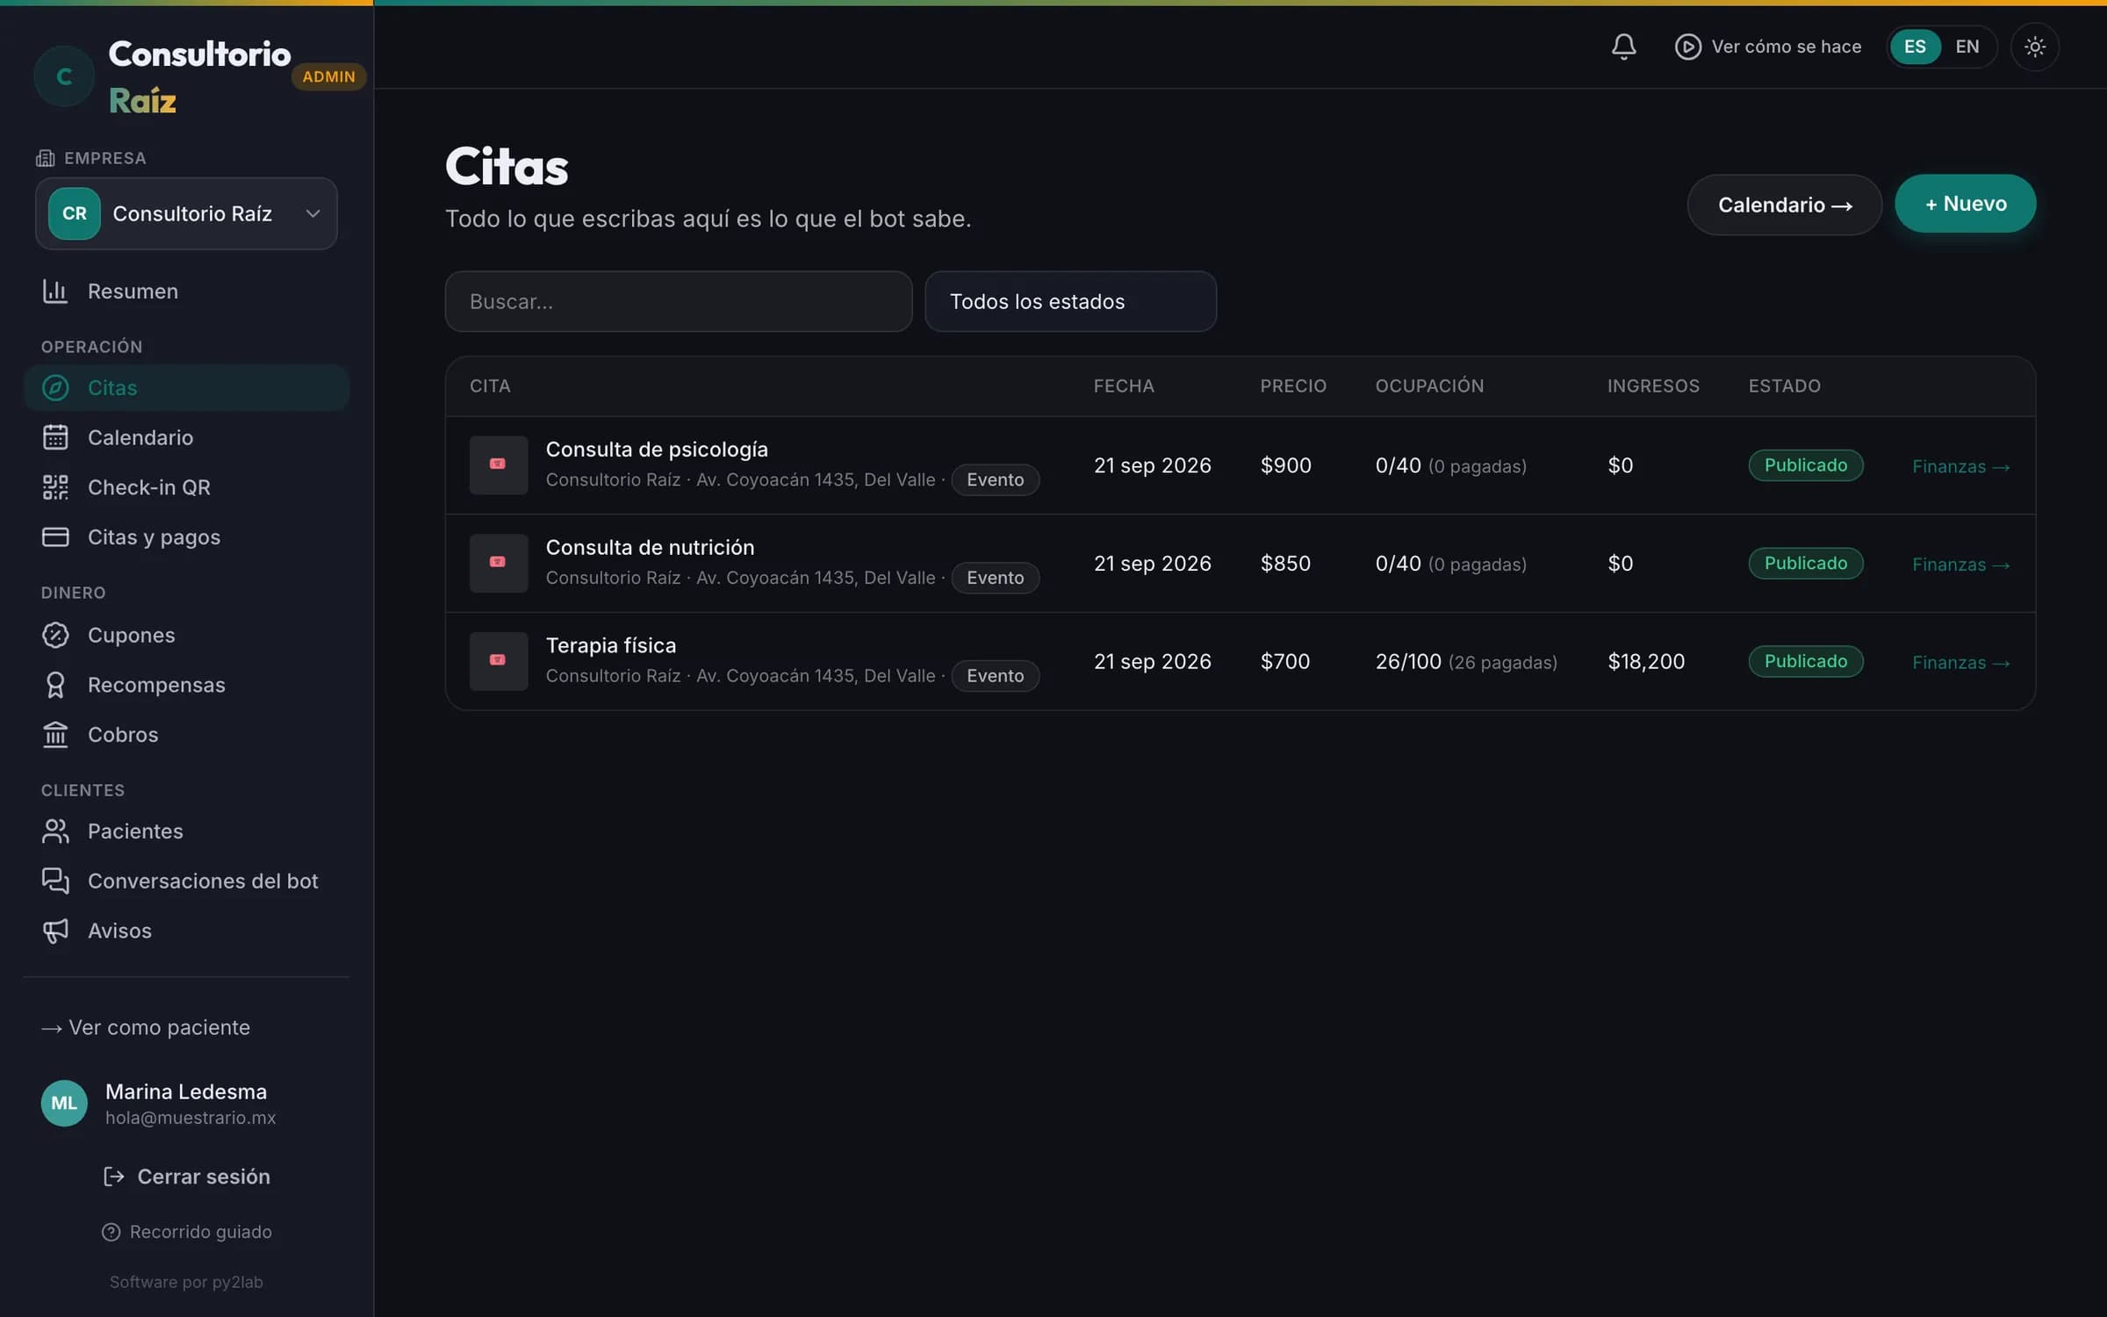Click Software por py2lab footer link
The image size is (2107, 1317).
tap(186, 1282)
